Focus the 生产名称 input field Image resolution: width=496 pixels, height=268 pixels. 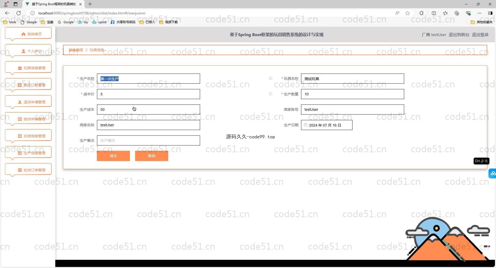click(x=149, y=79)
